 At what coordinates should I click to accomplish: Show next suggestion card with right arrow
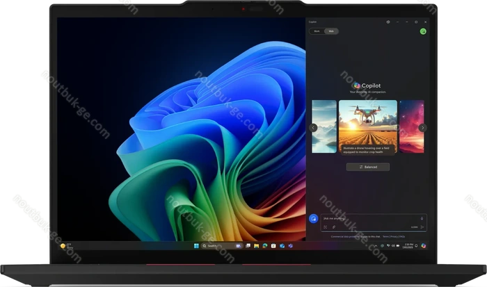[x=422, y=128]
